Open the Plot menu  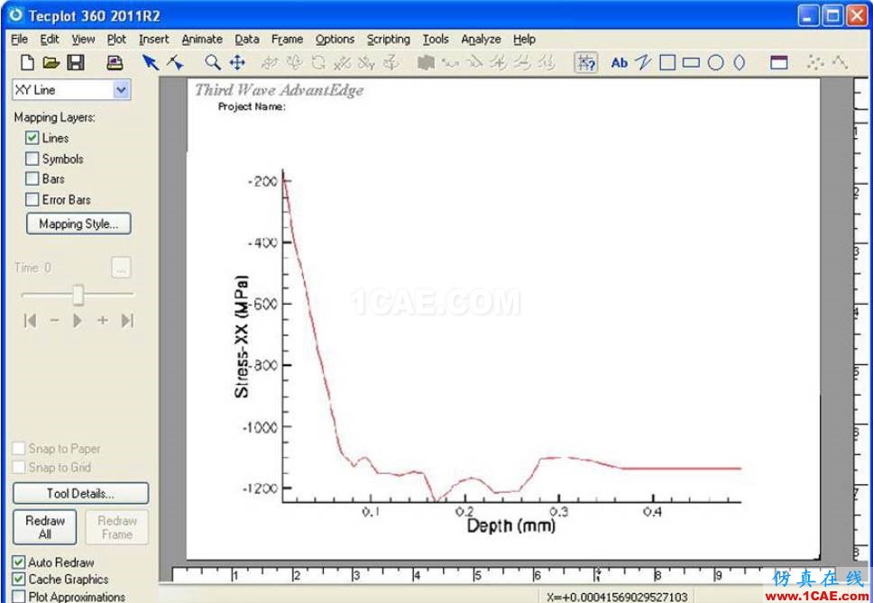point(116,39)
